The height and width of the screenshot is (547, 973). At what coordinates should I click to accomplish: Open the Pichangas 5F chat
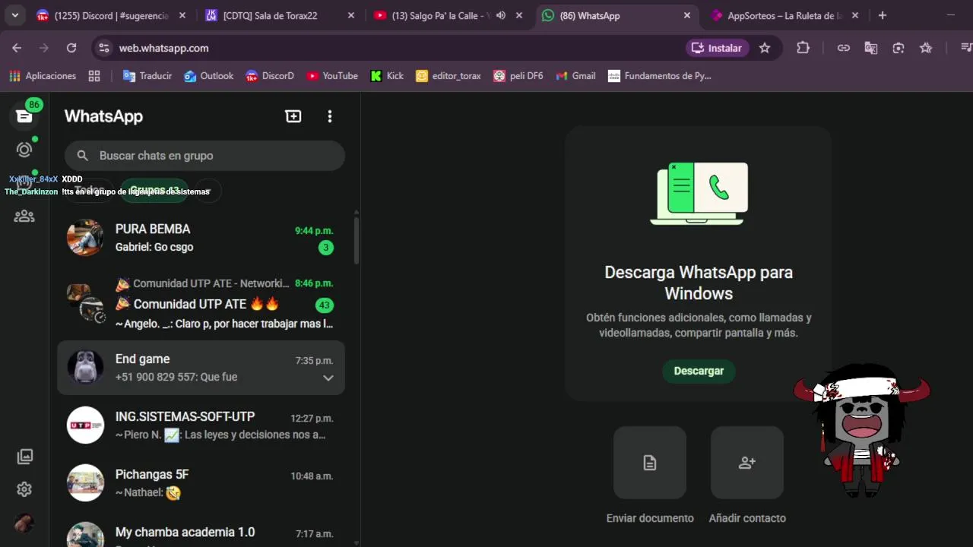point(201,483)
